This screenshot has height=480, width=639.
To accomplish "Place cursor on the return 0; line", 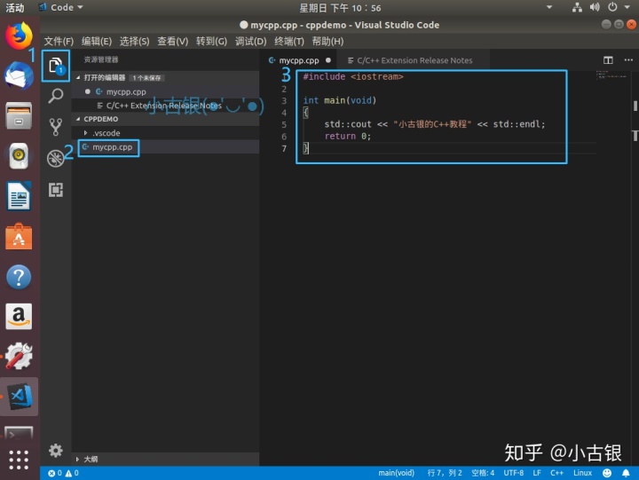I will tap(348, 136).
